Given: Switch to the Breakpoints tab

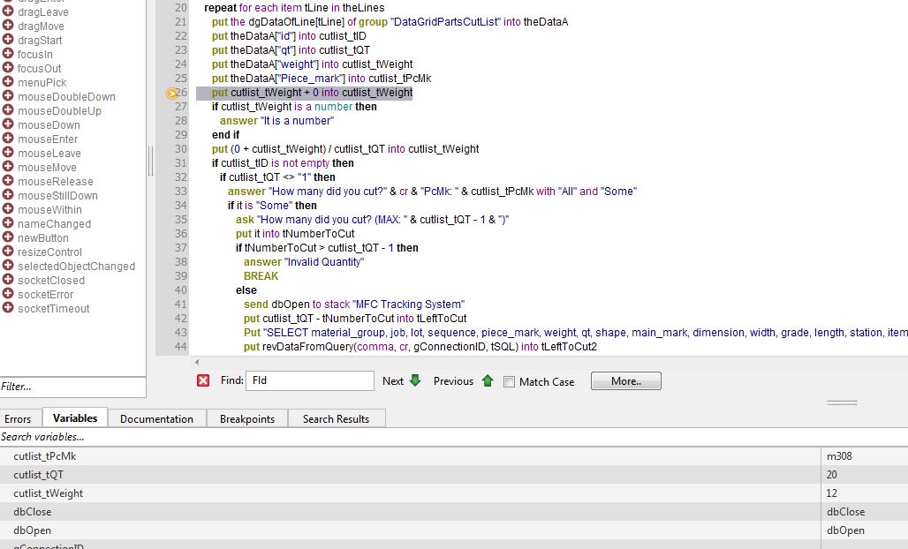Looking at the screenshot, I should point(247,418).
